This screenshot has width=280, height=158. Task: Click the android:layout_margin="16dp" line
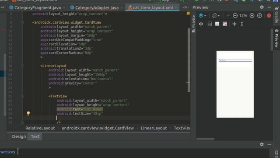point(69,36)
